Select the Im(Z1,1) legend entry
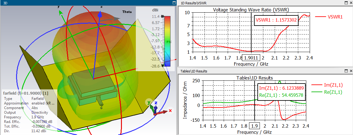Image resolution: width=353 pixels, height=135 pixels. click(x=327, y=84)
